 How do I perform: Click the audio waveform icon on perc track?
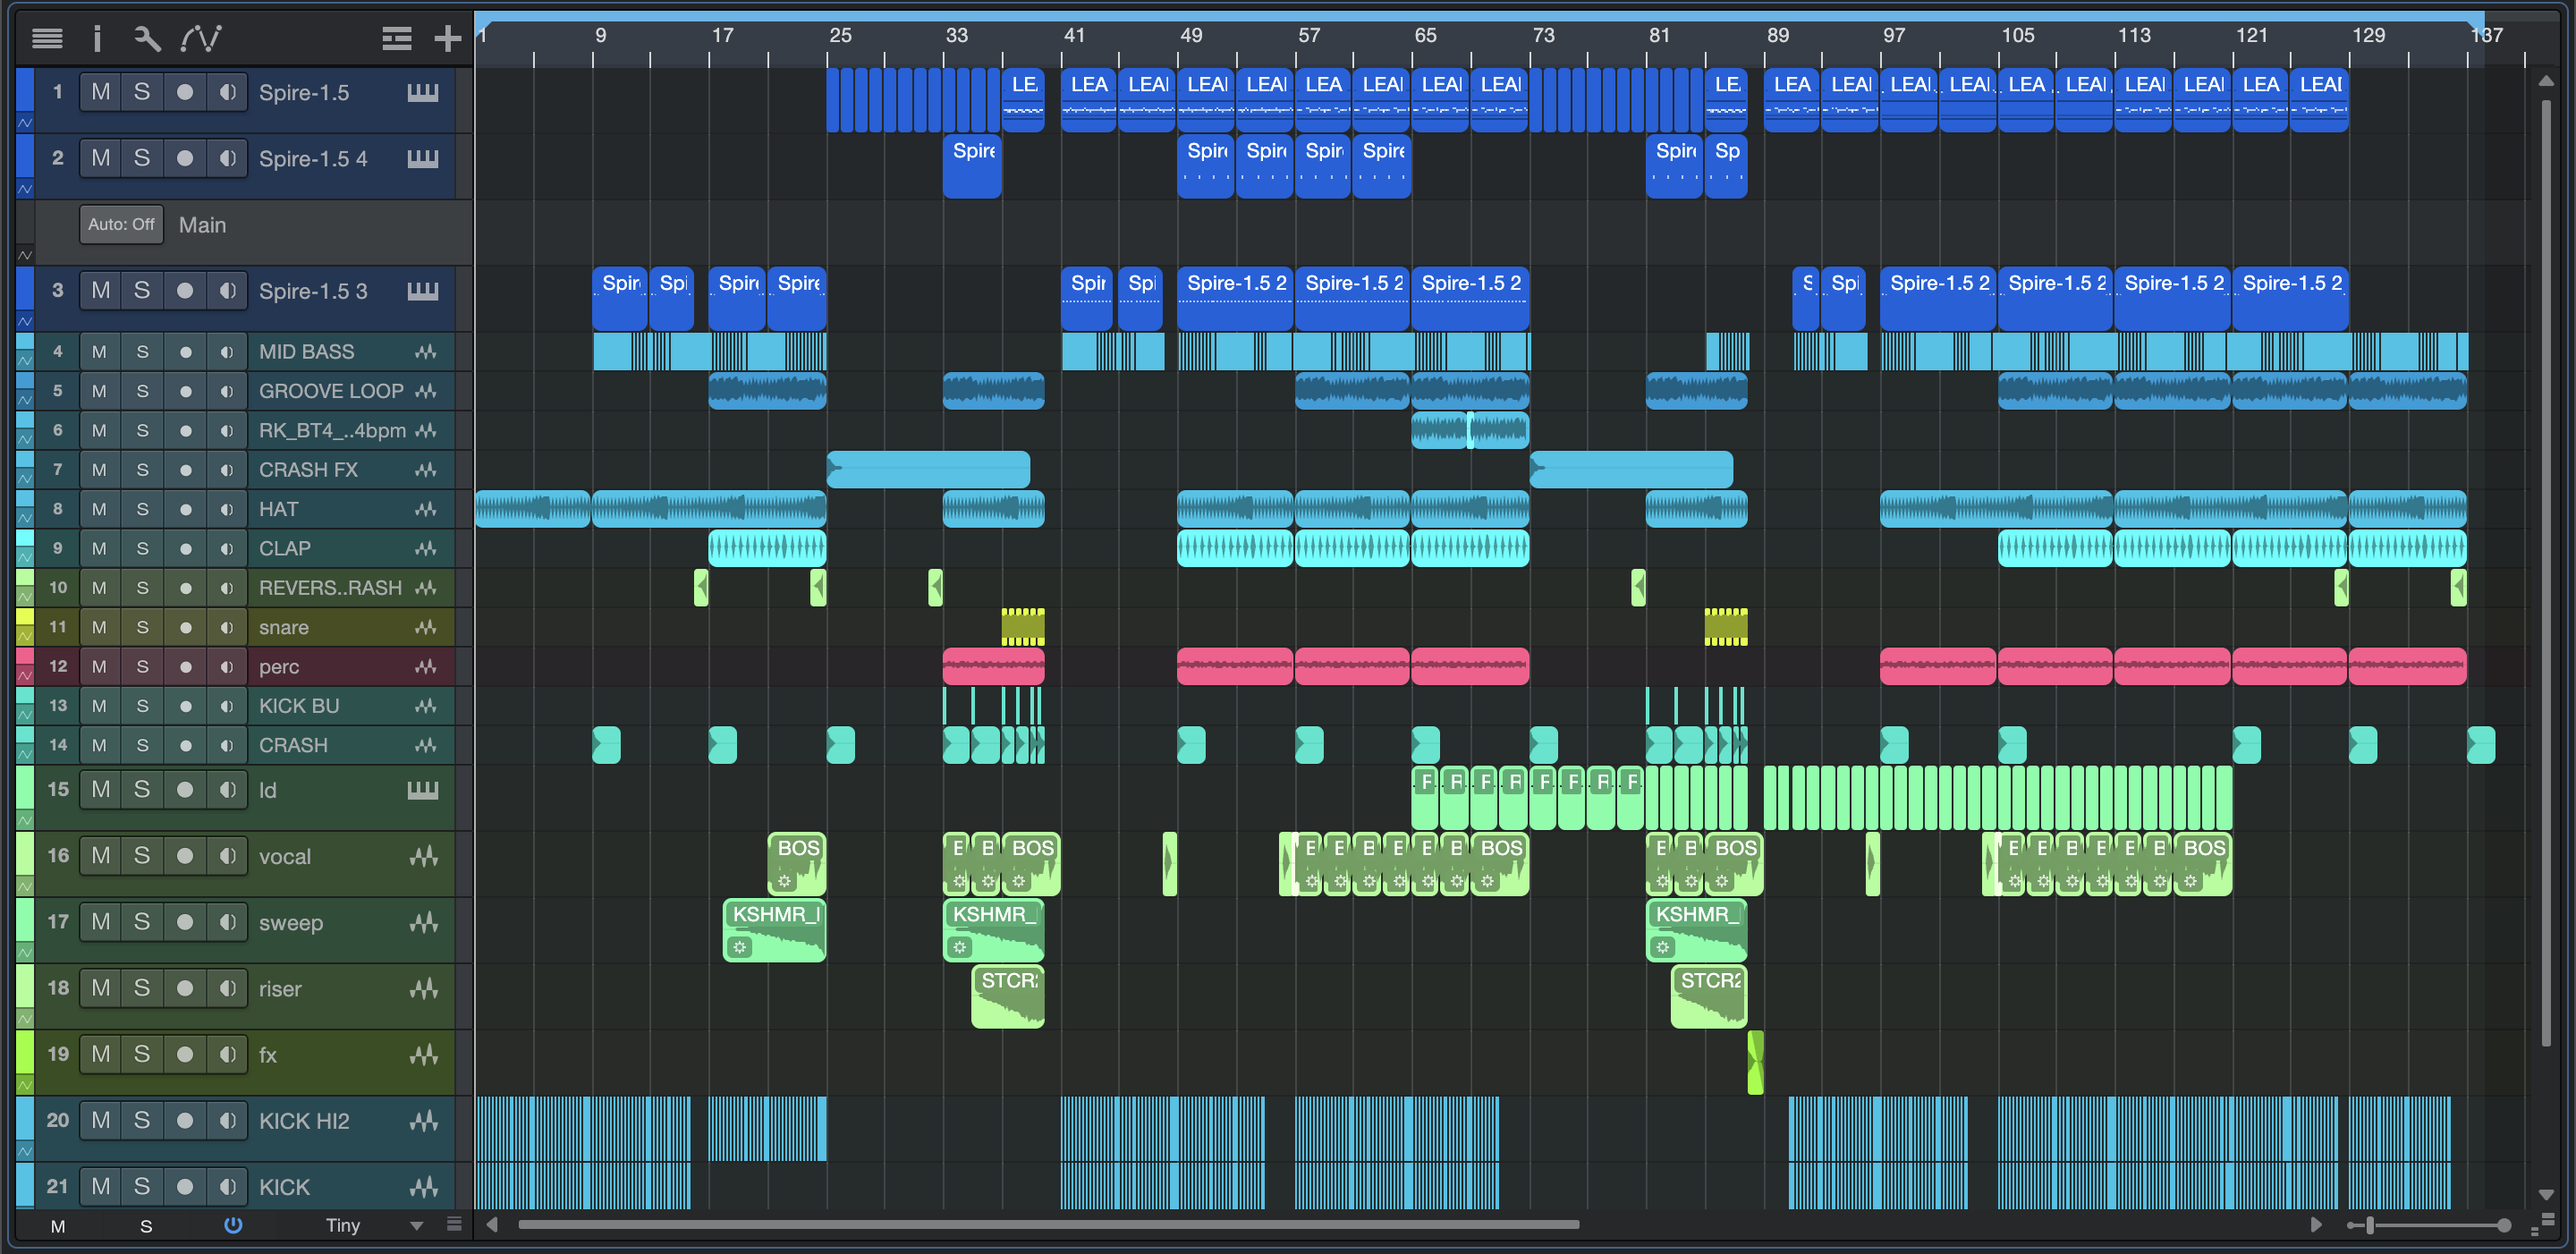coord(426,667)
